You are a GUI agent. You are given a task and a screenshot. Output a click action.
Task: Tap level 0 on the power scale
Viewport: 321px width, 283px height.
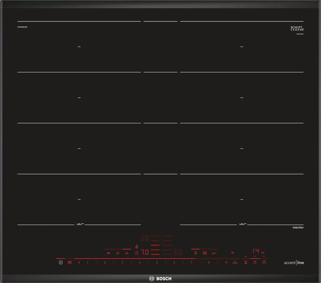point(79,263)
